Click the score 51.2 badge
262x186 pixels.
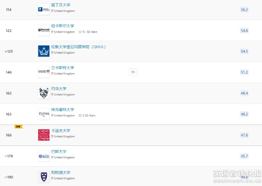coord(244,72)
